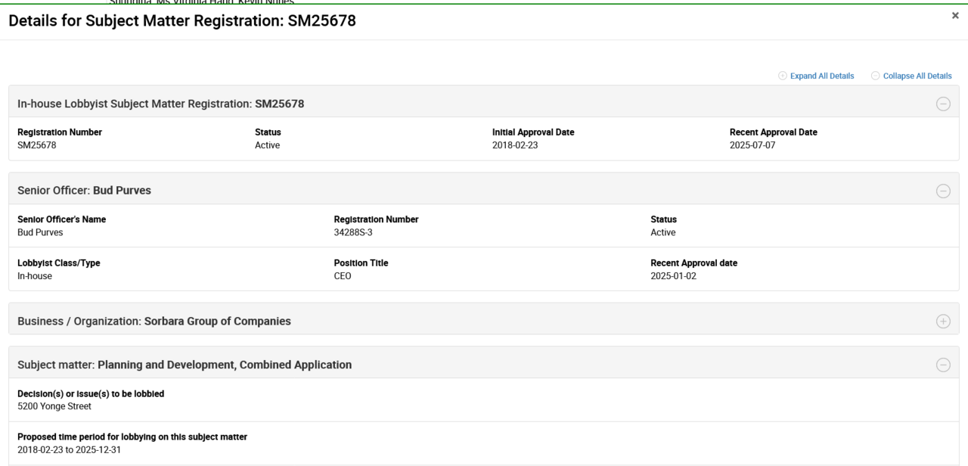
Task: Collapse In-house Lobbyist section using its minus icon
Action: [943, 104]
